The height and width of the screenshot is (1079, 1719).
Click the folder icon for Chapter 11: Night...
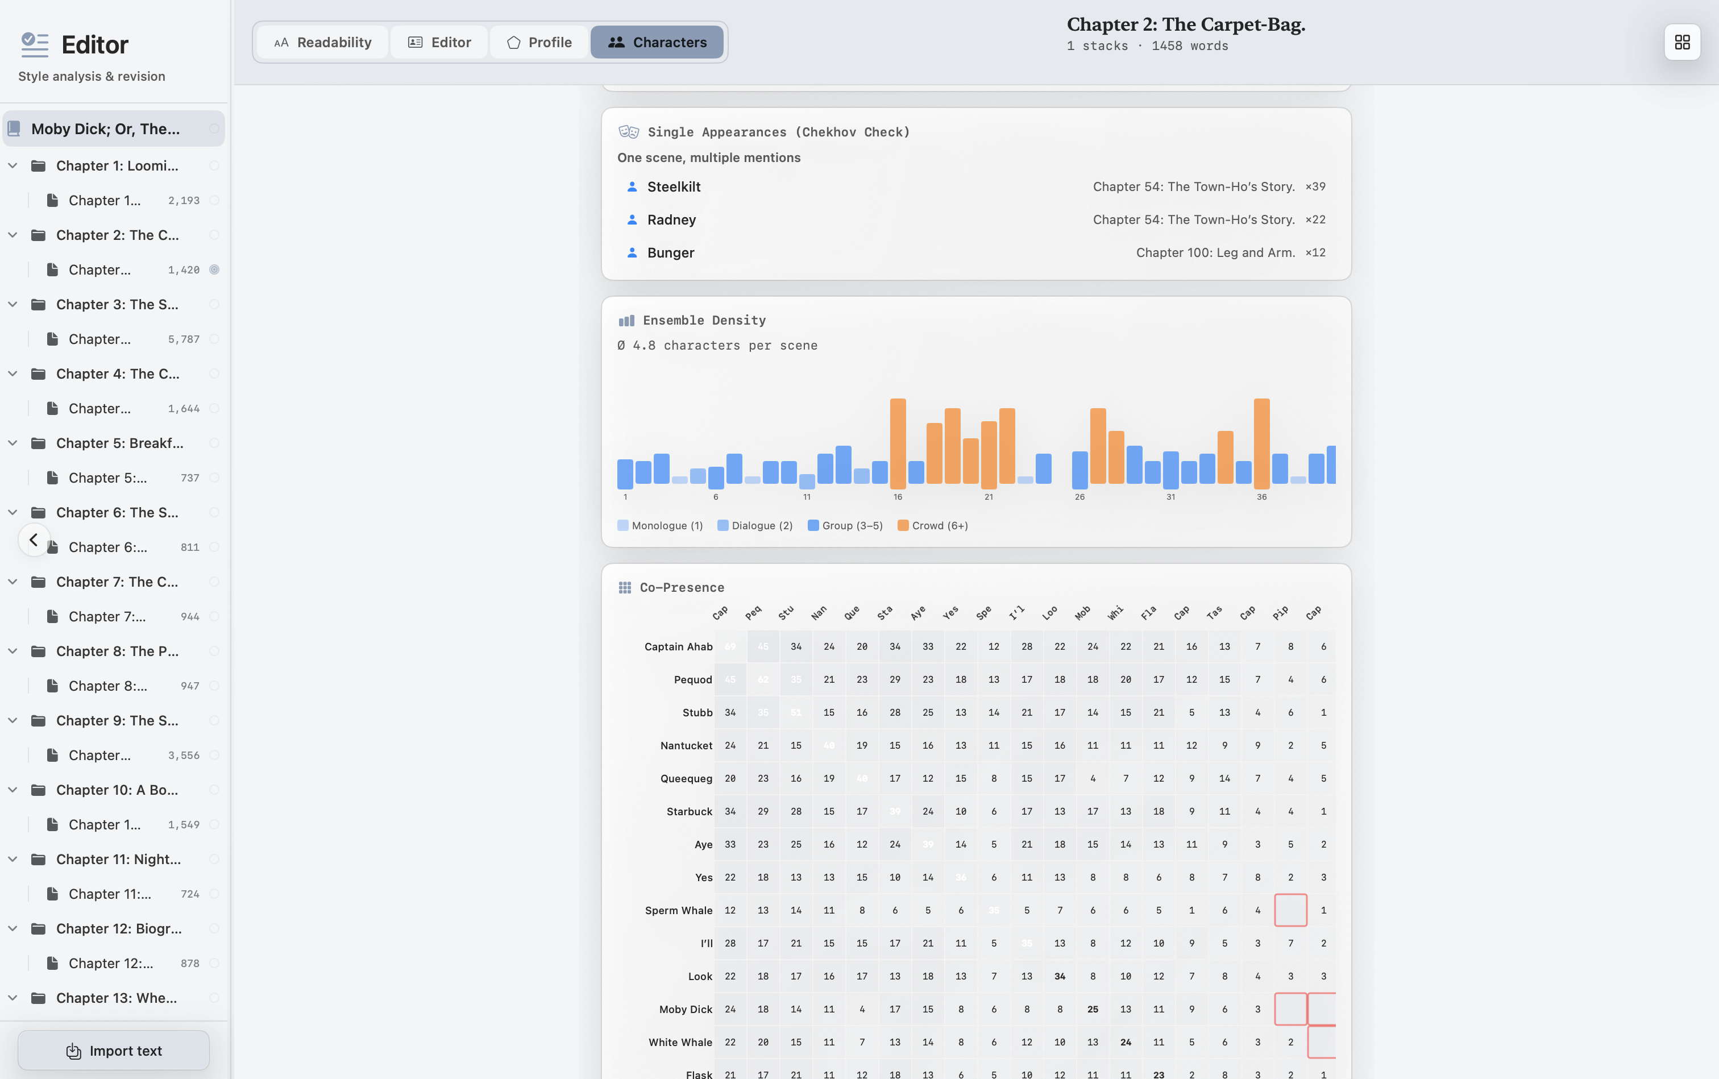point(39,859)
